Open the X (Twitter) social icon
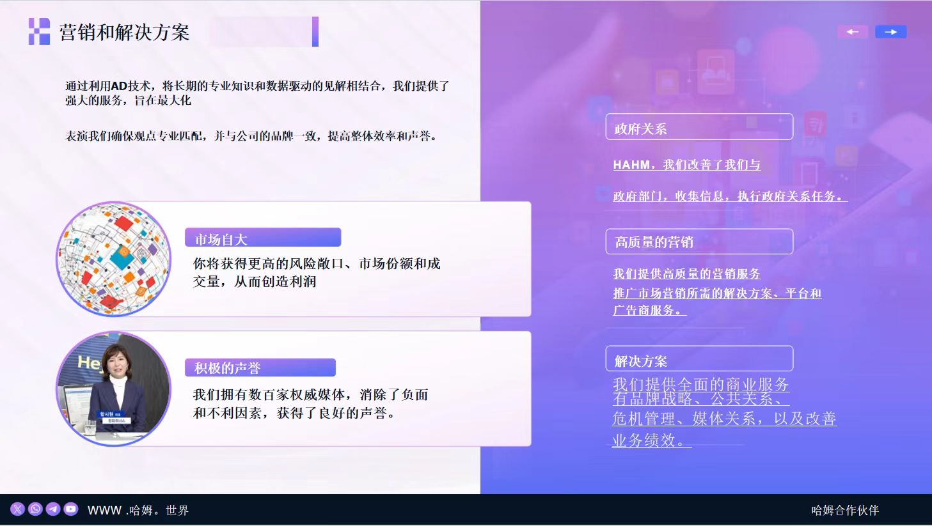The width and height of the screenshot is (932, 526). pyautogui.click(x=17, y=509)
